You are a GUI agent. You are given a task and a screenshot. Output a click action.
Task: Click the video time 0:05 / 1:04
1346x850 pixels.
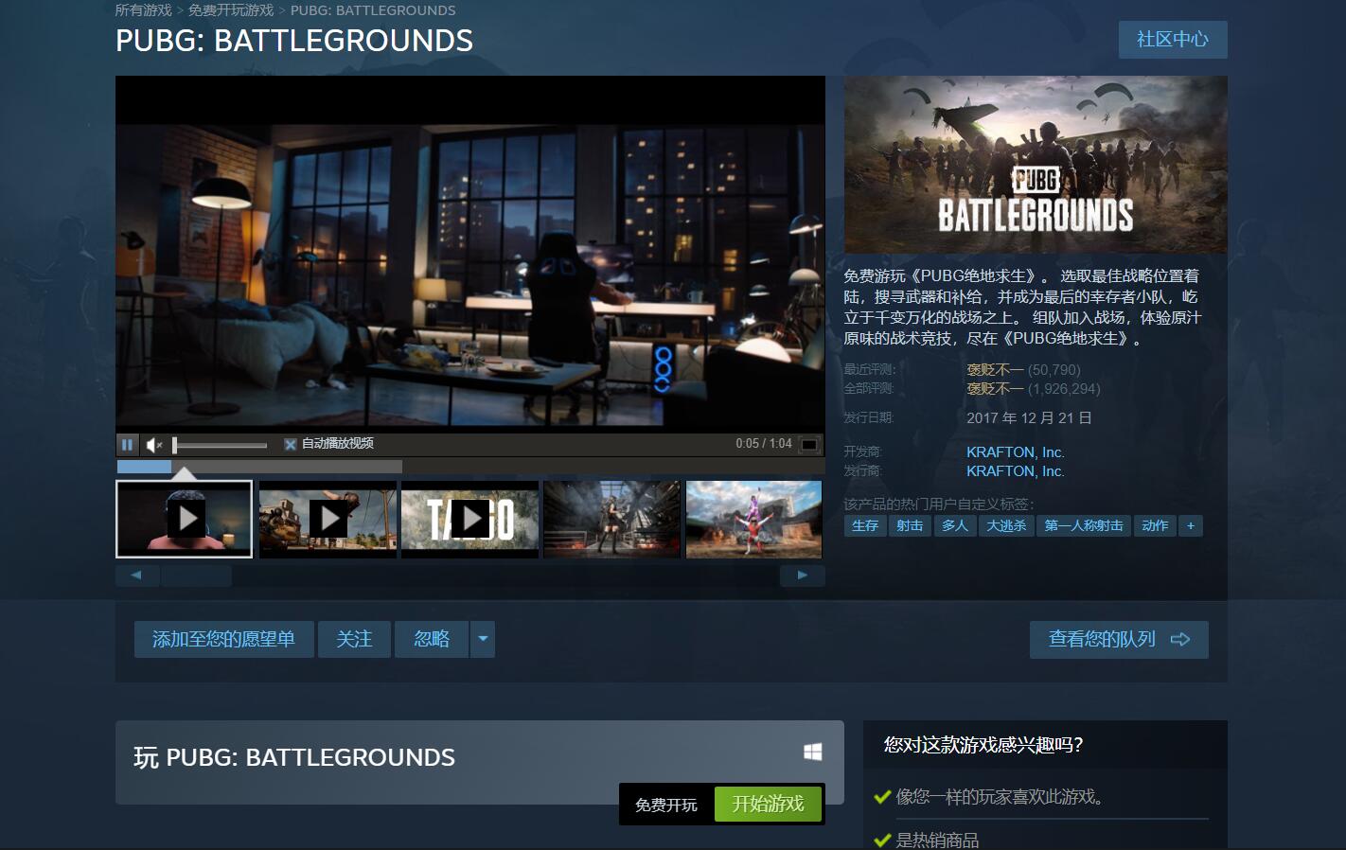(x=764, y=443)
